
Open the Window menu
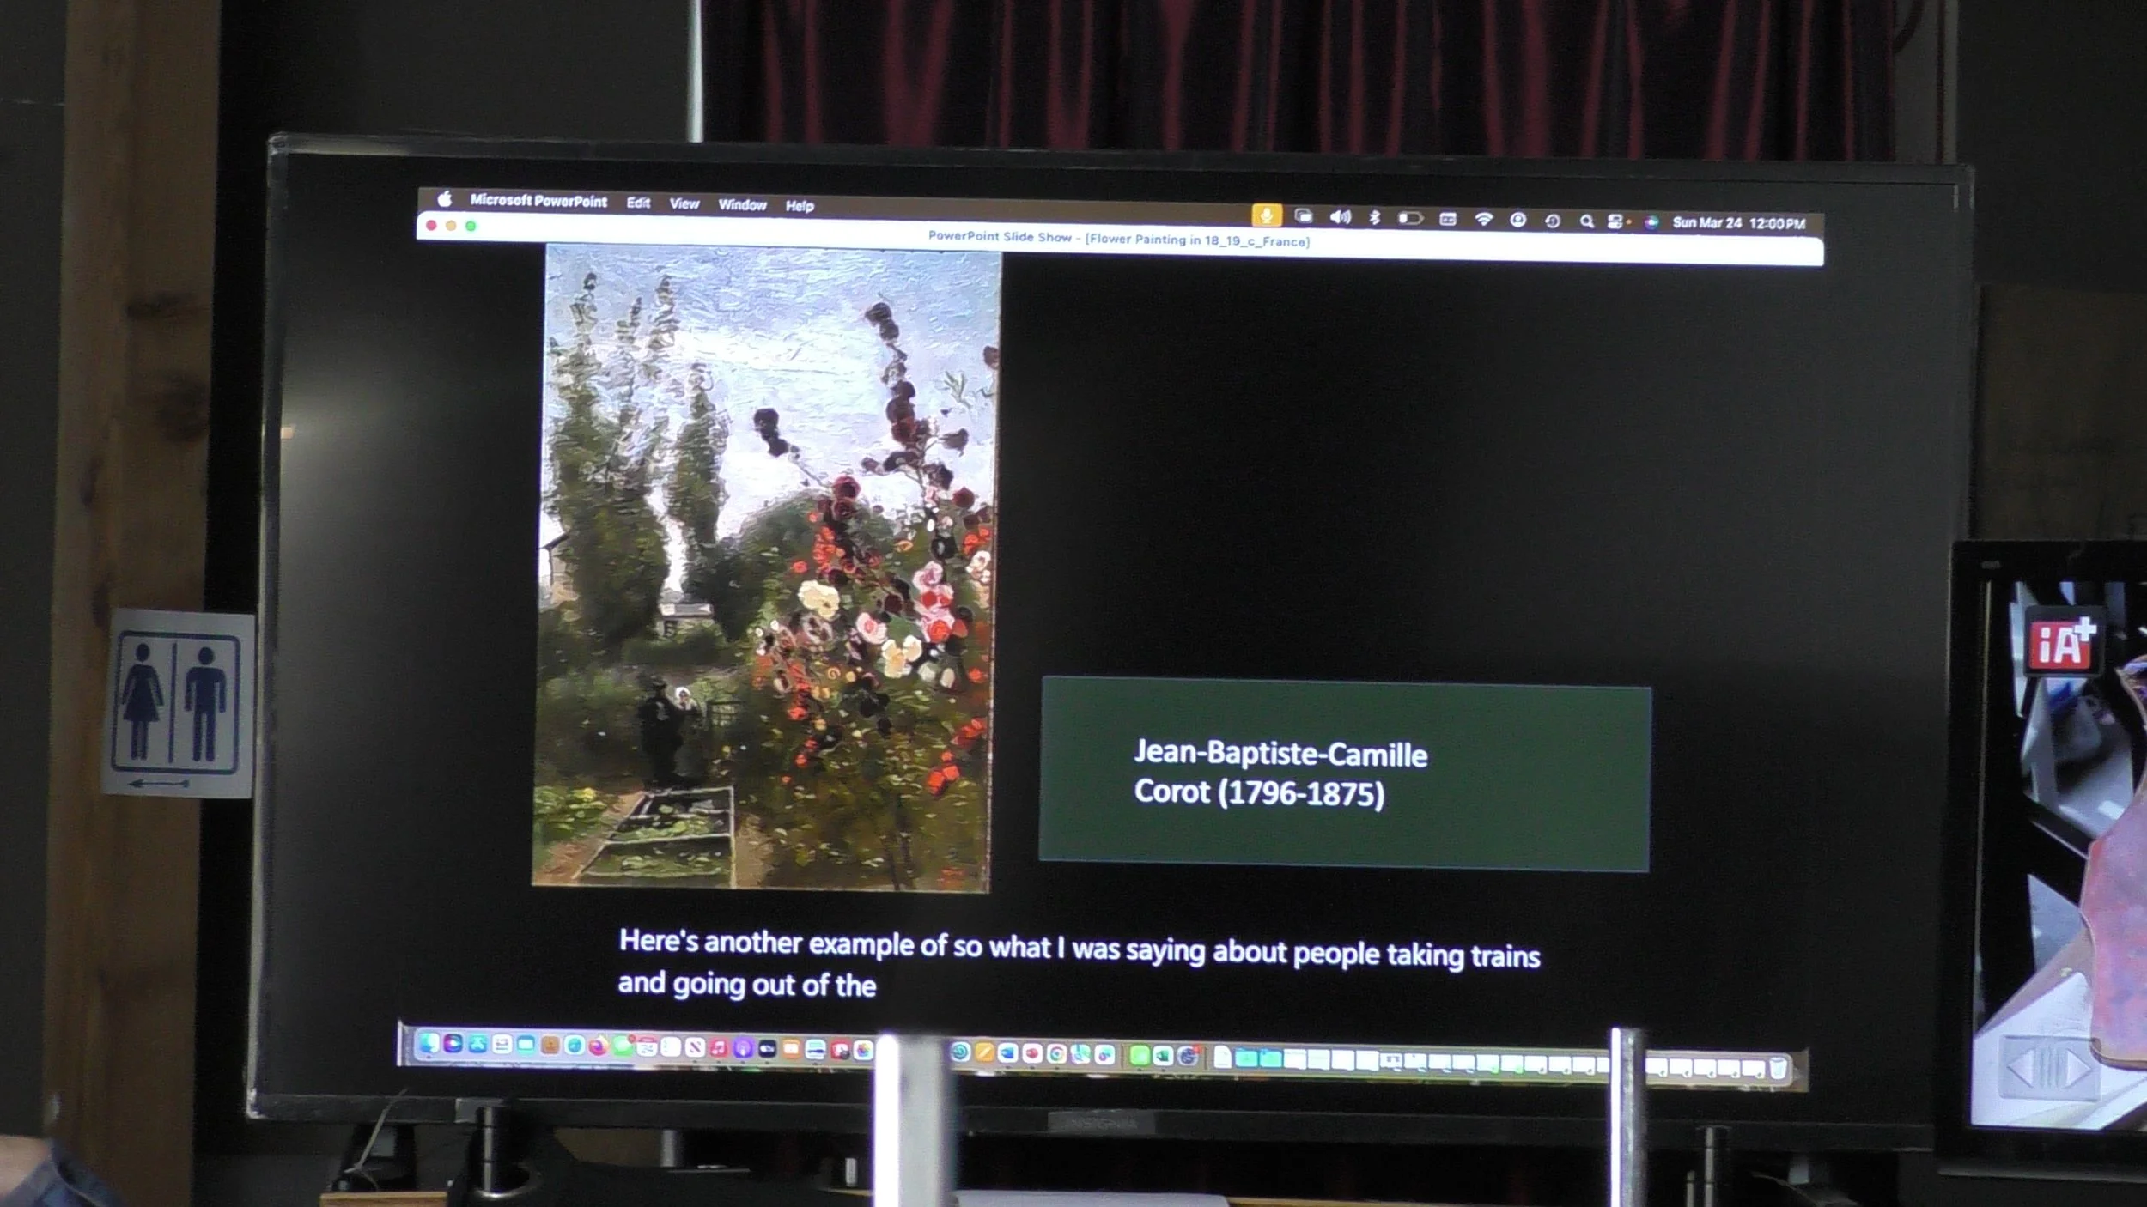coord(742,204)
